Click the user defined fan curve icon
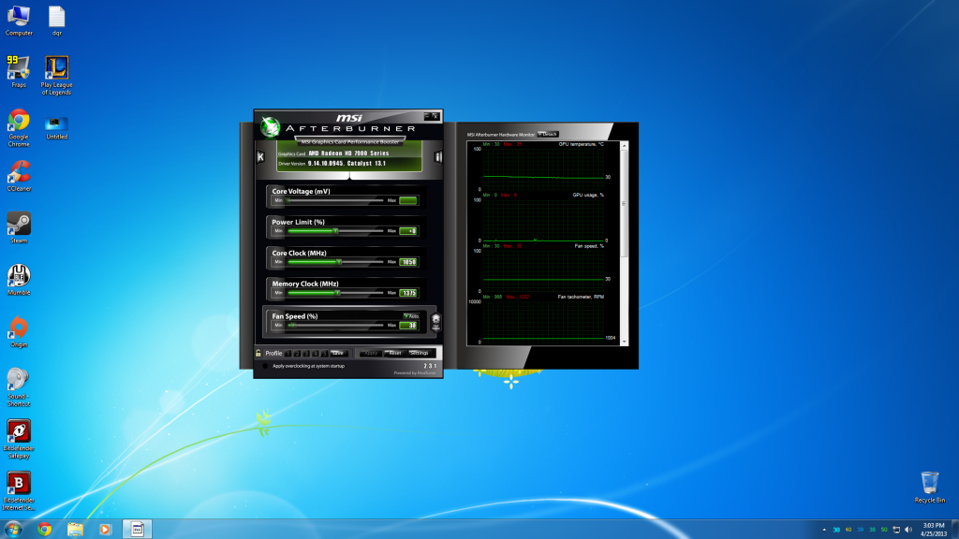This screenshot has width=959, height=539. pyautogui.click(x=436, y=322)
